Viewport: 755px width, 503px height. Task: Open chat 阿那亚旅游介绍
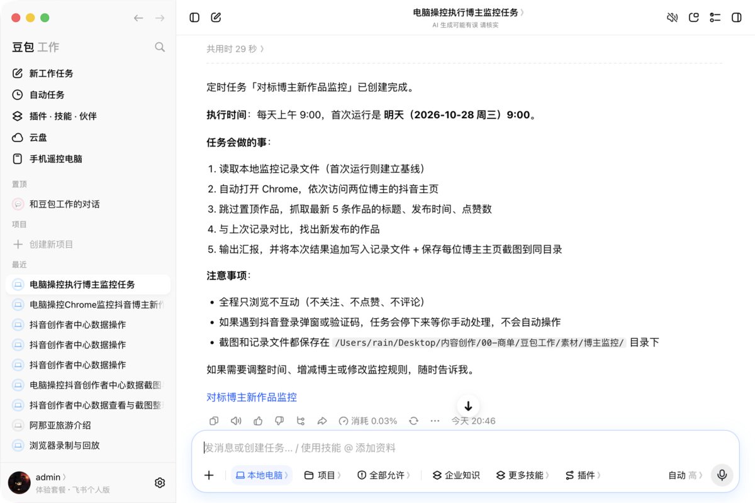88,426
